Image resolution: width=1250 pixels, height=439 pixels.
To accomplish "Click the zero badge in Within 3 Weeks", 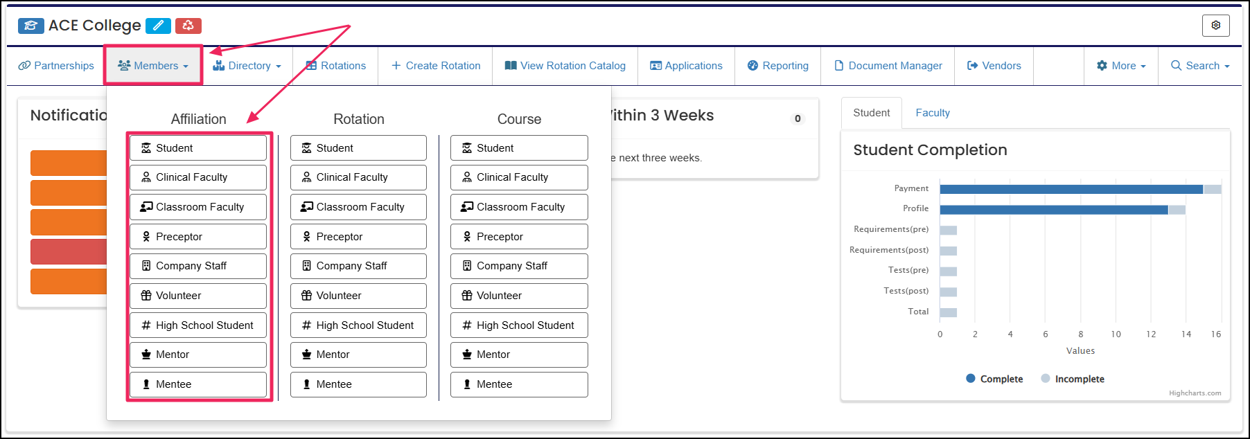I will [x=798, y=118].
